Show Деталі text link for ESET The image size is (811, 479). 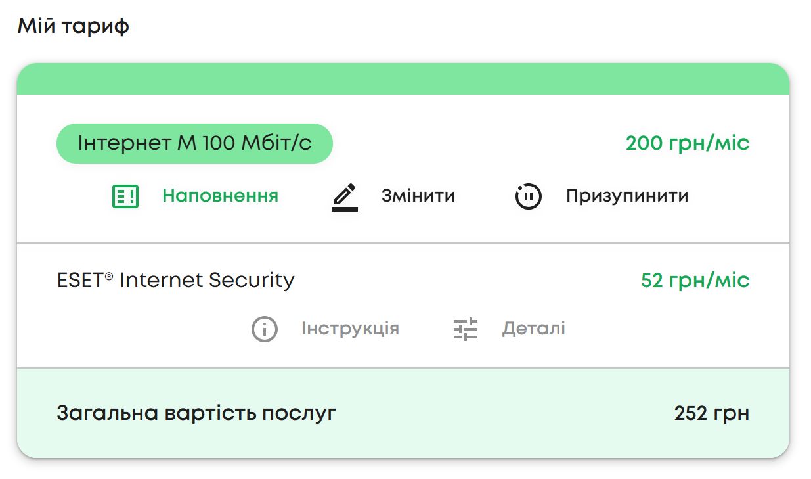(533, 329)
